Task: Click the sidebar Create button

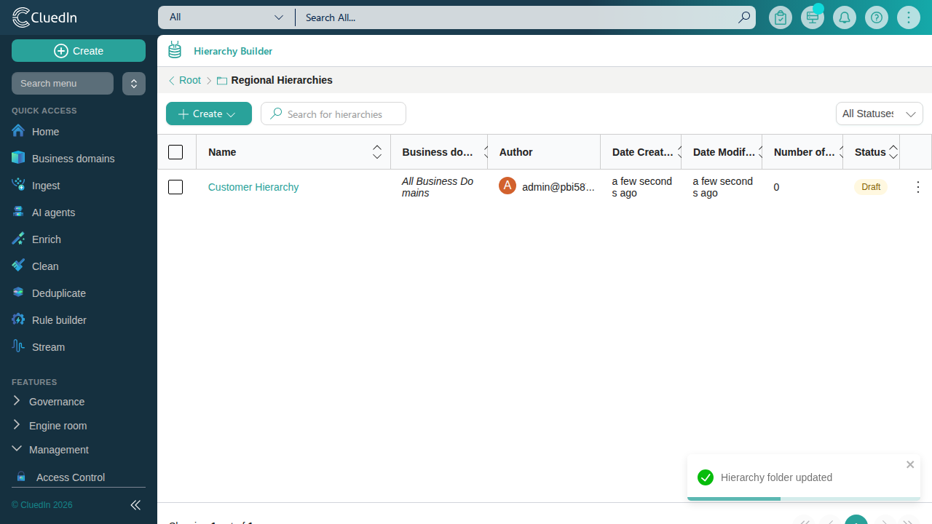Action: [x=79, y=51]
